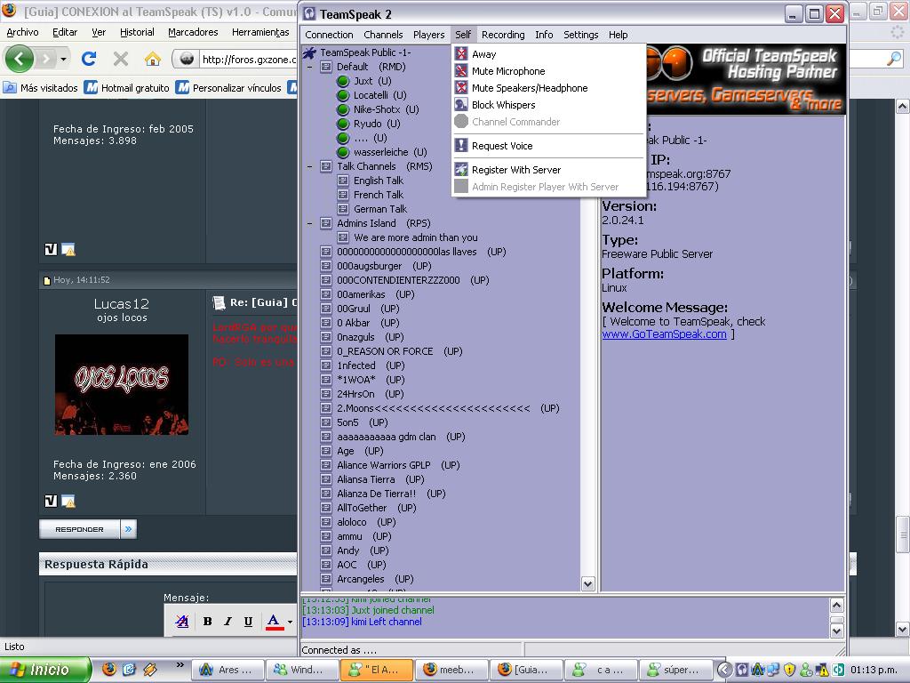Expand hidden system tray icons arrow
The image size is (910, 683).
[x=724, y=670]
